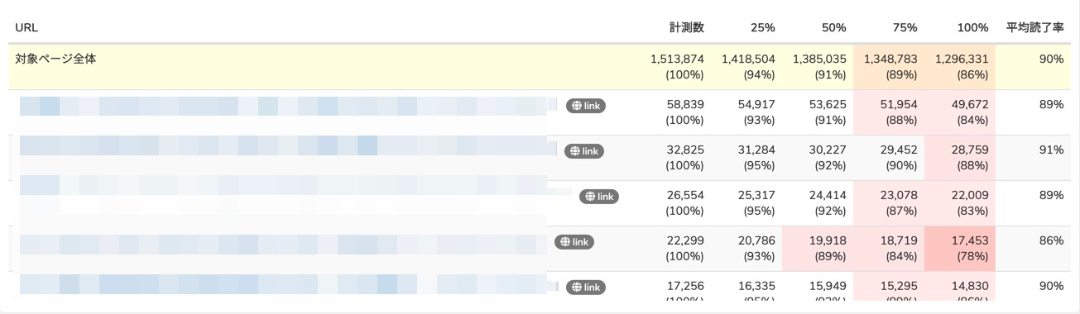Click the 100% column header

click(973, 27)
